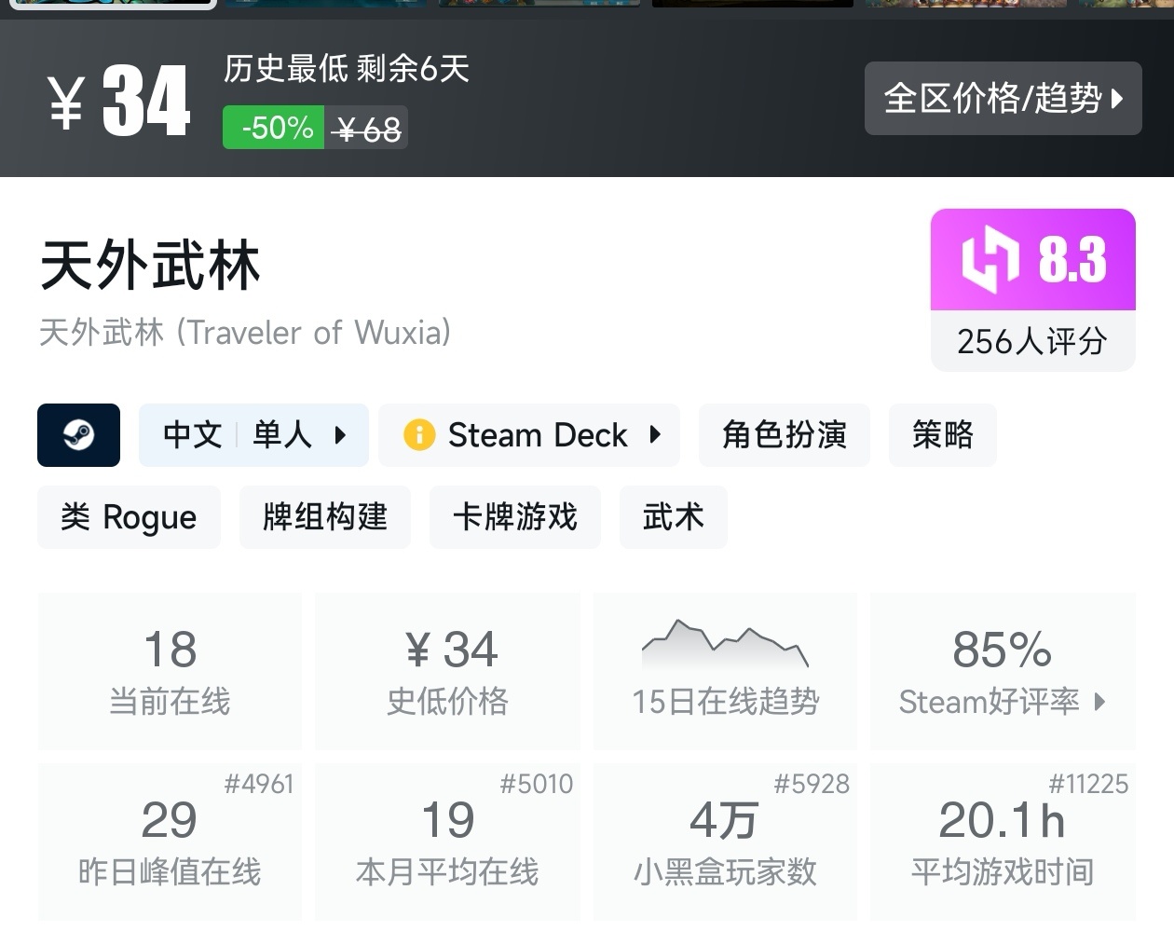Click the #11225 rank label

coord(1088,784)
